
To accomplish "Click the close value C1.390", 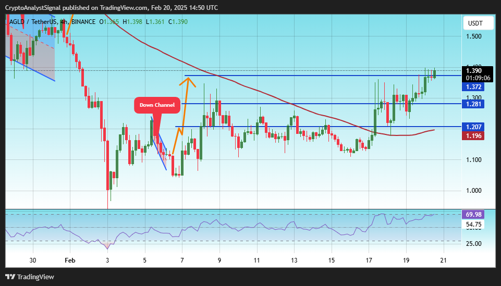I will 178,22.
